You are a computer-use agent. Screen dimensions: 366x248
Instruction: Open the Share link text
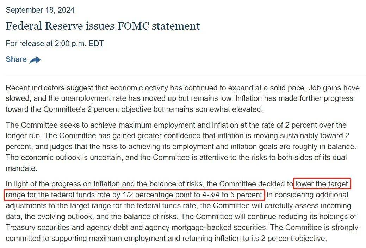(16, 59)
